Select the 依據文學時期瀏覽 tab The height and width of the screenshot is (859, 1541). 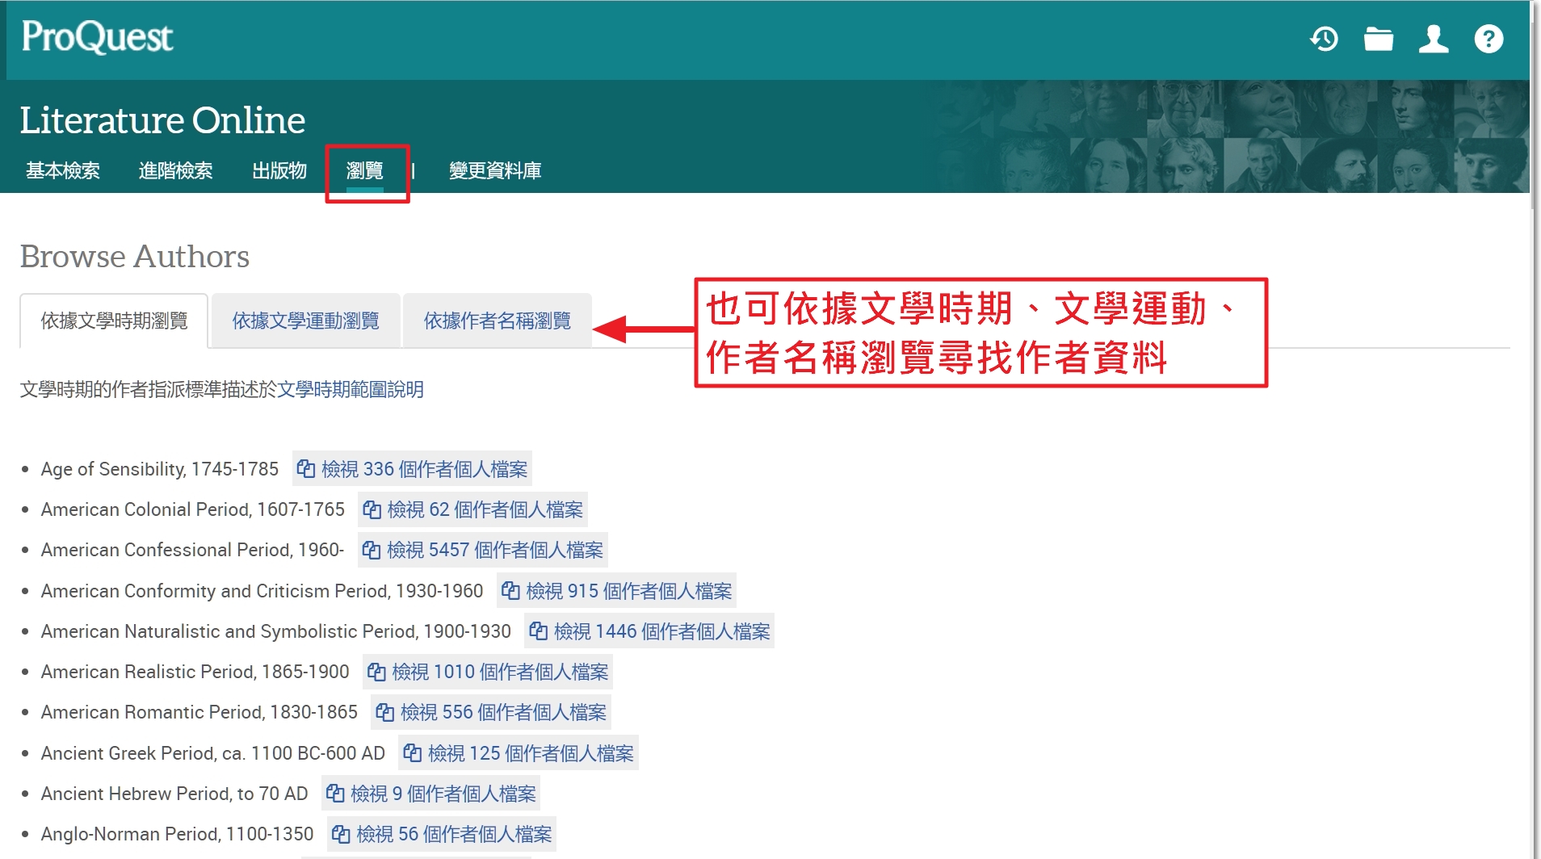[114, 321]
